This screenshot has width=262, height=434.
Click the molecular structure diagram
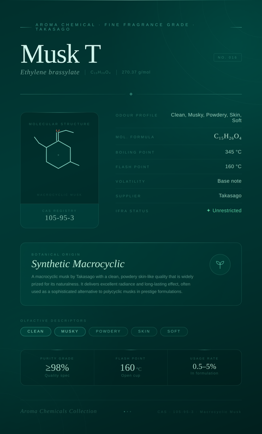(57, 149)
